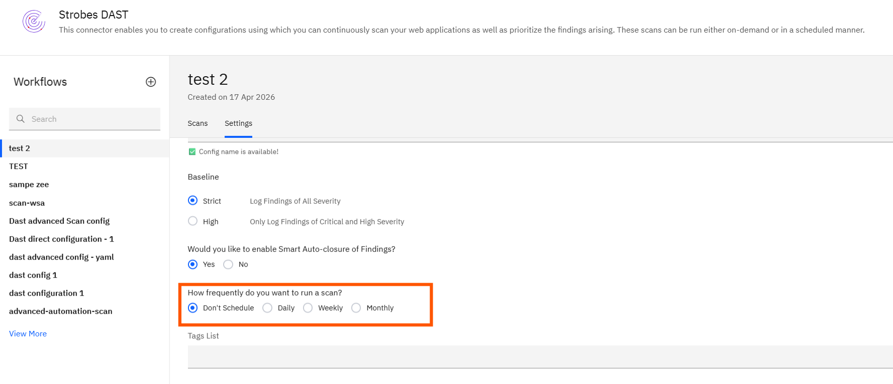Set scan frequency to Monthly
893x384 pixels.
(x=356, y=308)
